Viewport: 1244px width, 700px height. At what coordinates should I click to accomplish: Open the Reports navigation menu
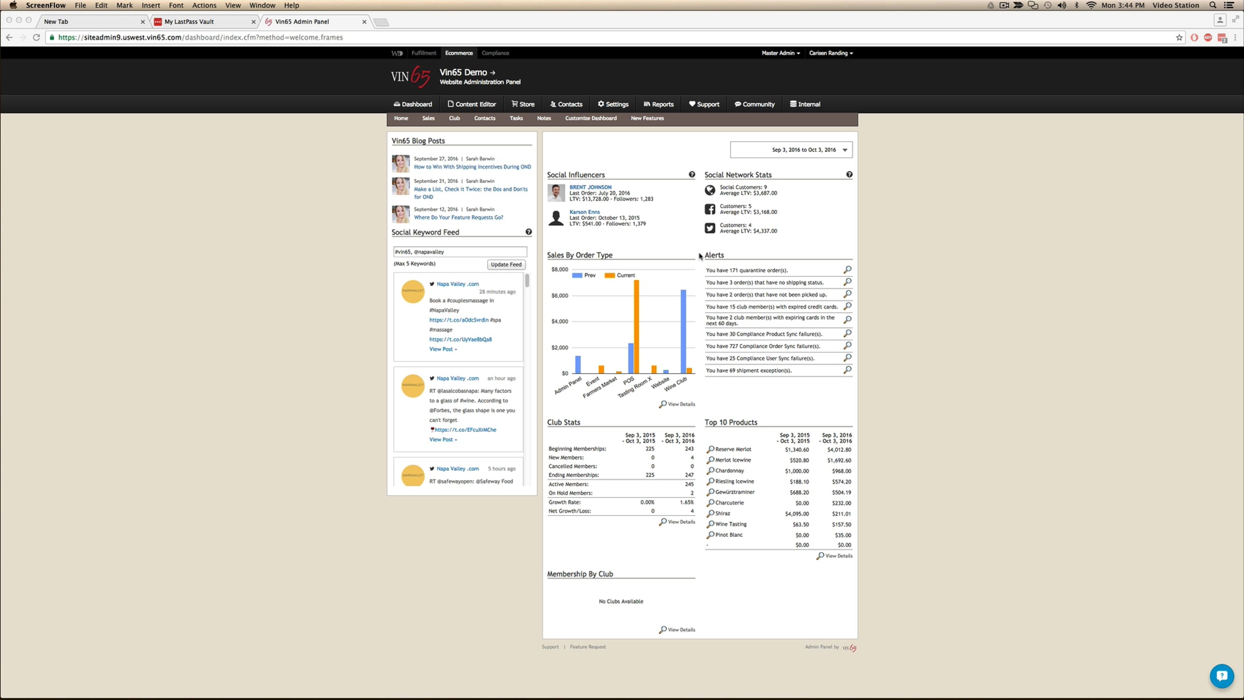click(659, 104)
